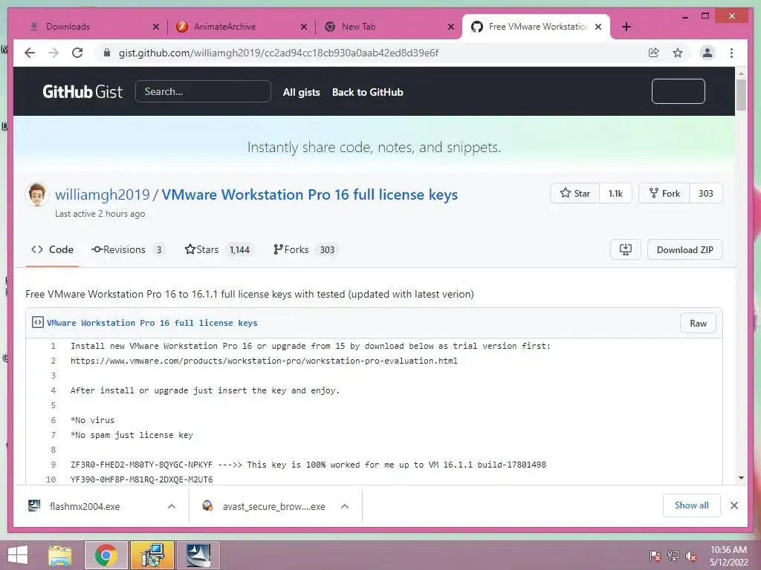
Task: View the 303 fork count button
Action: click(706, 194)
